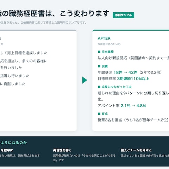Click BEFORE line を行いました

tap(11, 68)
